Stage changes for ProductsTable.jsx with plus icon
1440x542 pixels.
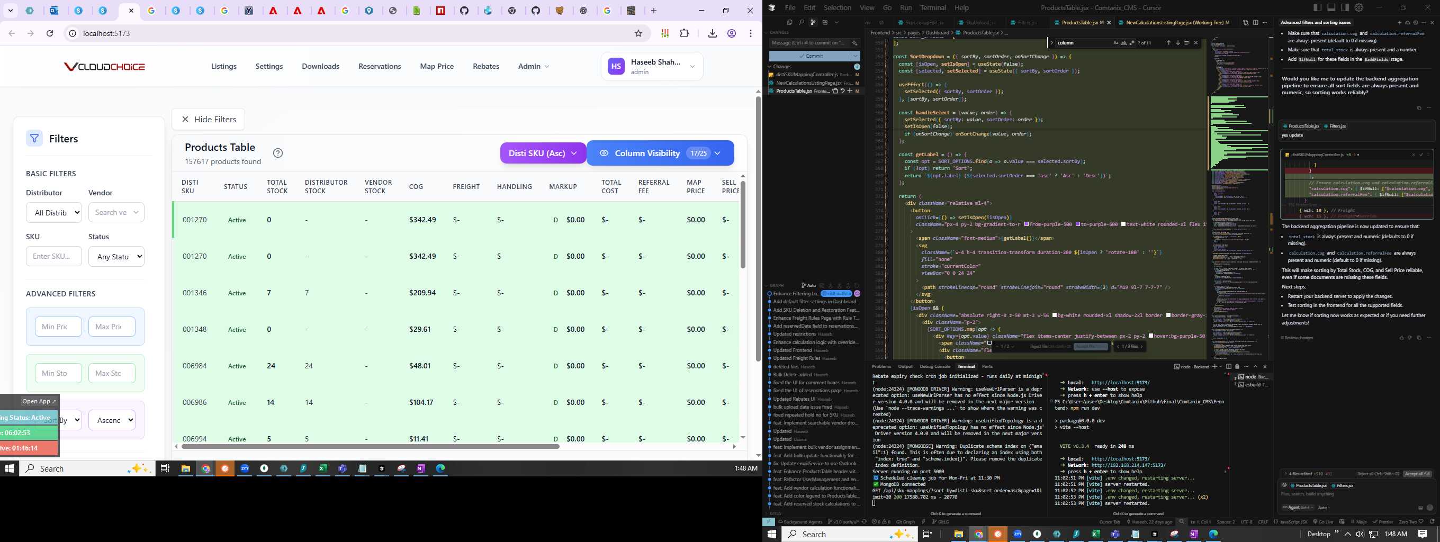tap(850, 91)
